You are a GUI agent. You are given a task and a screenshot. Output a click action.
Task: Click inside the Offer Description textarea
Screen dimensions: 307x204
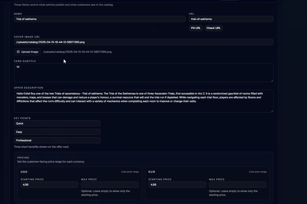click(x=144, y=101)
